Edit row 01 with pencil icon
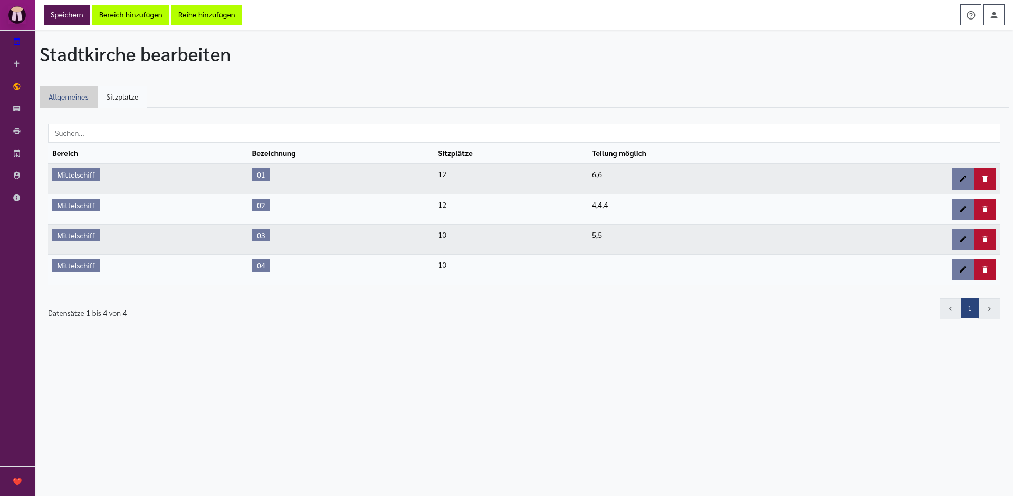Viewport: 1013px width, 496px height. click(963, 179)
